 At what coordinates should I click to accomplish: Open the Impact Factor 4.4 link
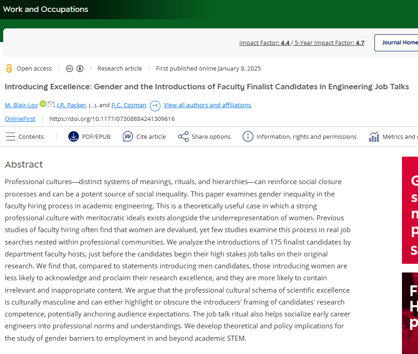[264, 43]
